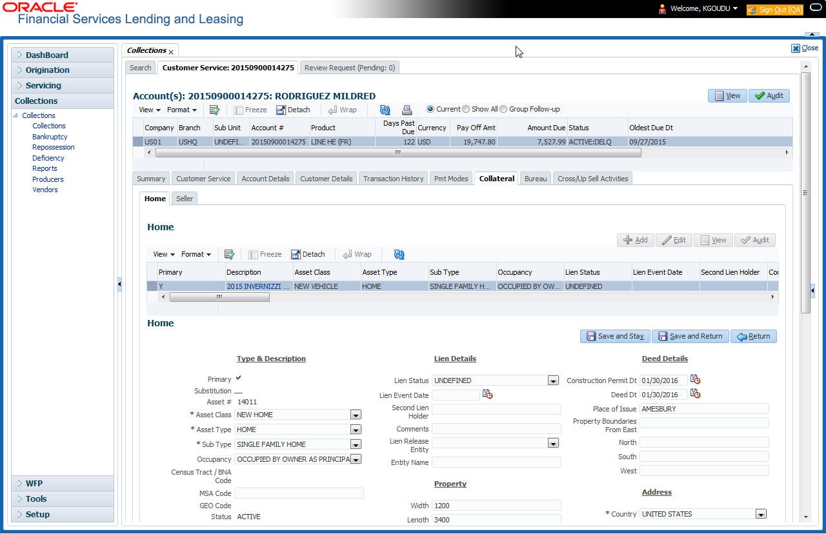This screenshot has width=826, height=534.
Task: Toggle the Substitution checkbox
Action: tap(239, 391)
